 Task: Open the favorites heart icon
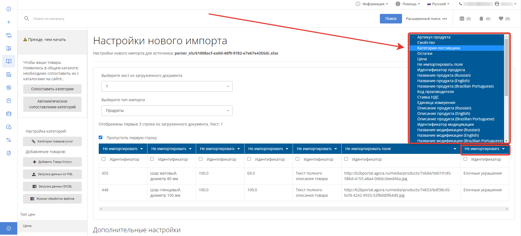(501, 19)
